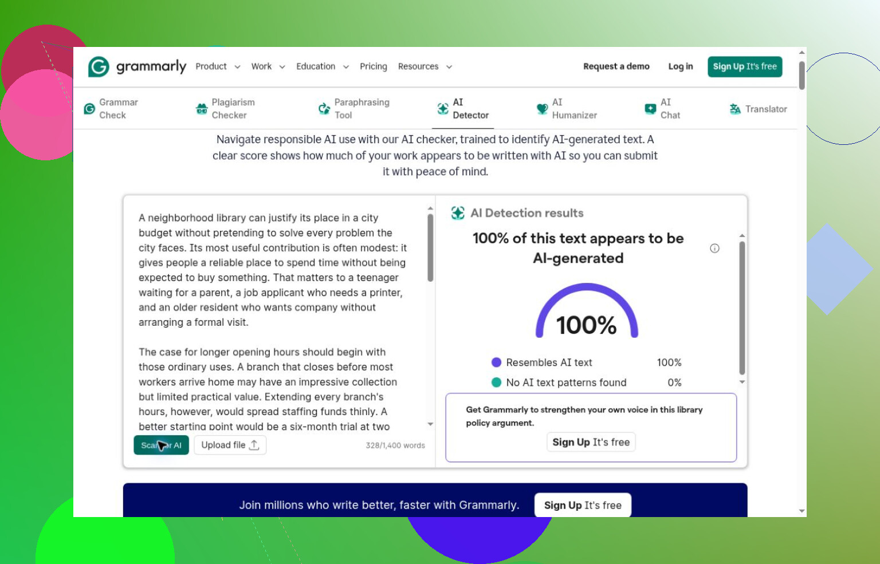The image size is (880, 564).
Task: Click the Upload file button
Action: 230,445
